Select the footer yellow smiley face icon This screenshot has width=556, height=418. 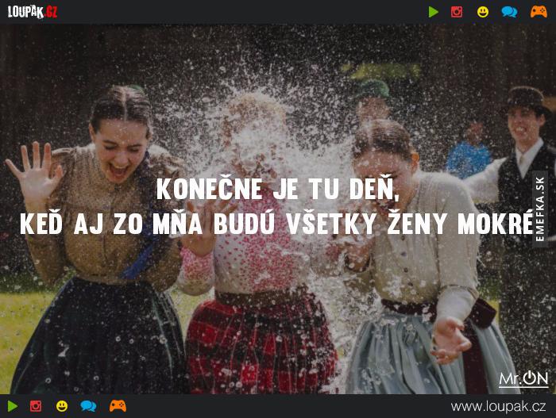(x=62, y=406)
